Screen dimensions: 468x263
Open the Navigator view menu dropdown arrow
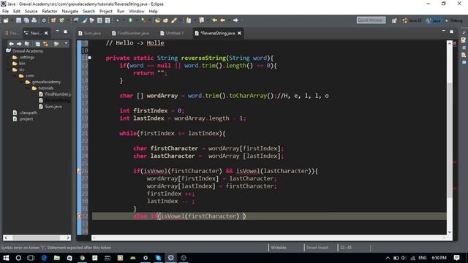point(66,44)
